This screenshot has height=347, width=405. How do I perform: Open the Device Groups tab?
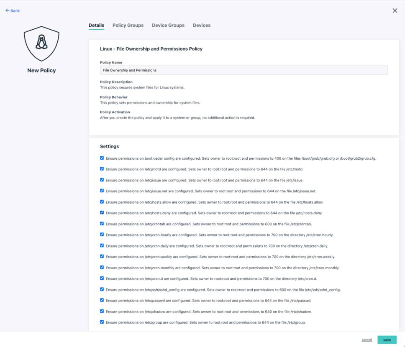coord(168,25)
